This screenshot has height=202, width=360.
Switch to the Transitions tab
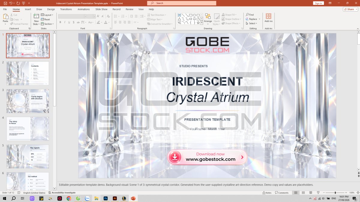[66, 9]
